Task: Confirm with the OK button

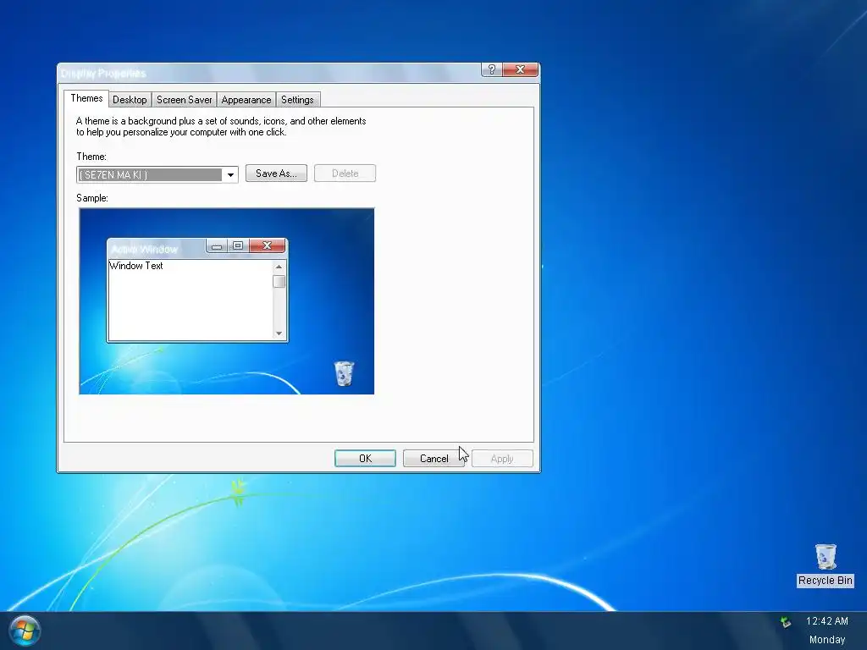Action: tap(365, 458)
